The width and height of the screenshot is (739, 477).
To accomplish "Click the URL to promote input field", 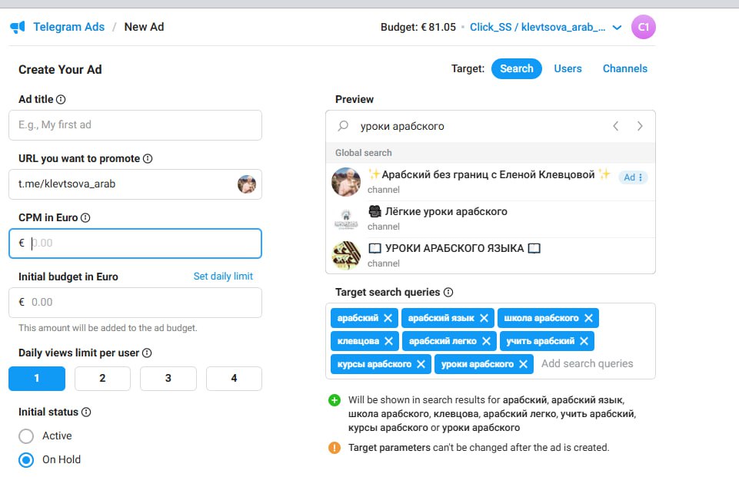I will click(x=135, y=184).
